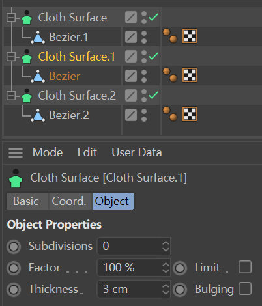The image size is (262, 306).
Task: Click the Thickness value field
Action: 134,289
